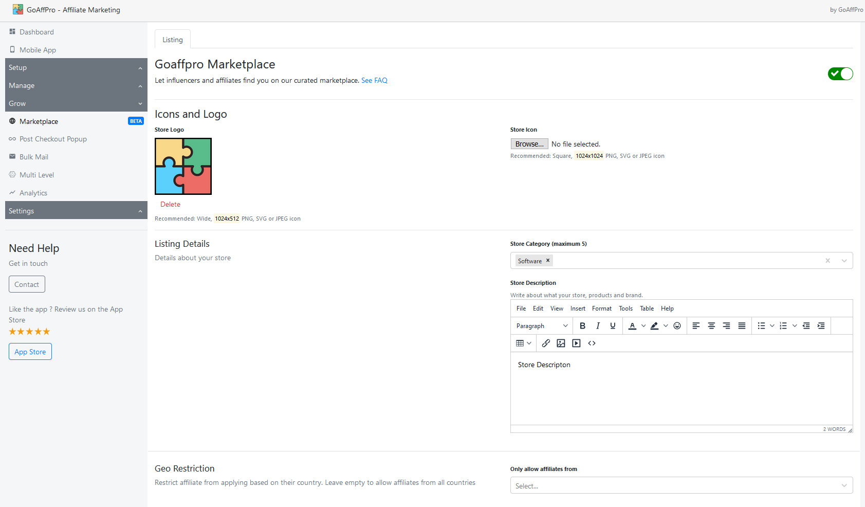The image size is (865, 507).
Task: Open the emoticons picker
Action: coord(677,325)
